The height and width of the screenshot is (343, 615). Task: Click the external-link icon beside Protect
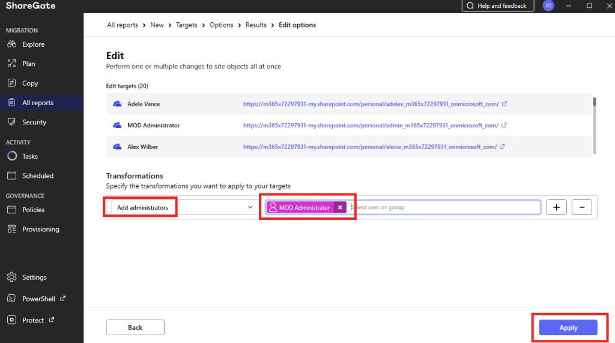pos(52,320)
